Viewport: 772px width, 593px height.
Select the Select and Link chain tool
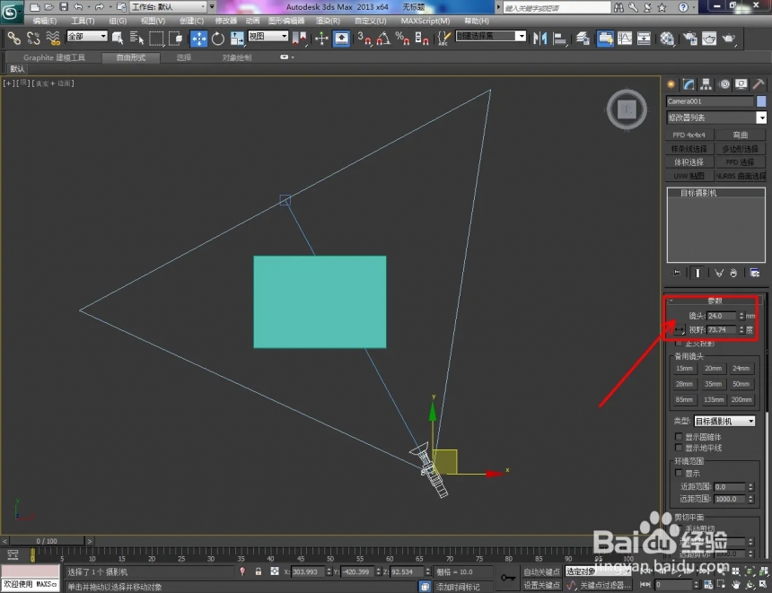click(13, 38)
